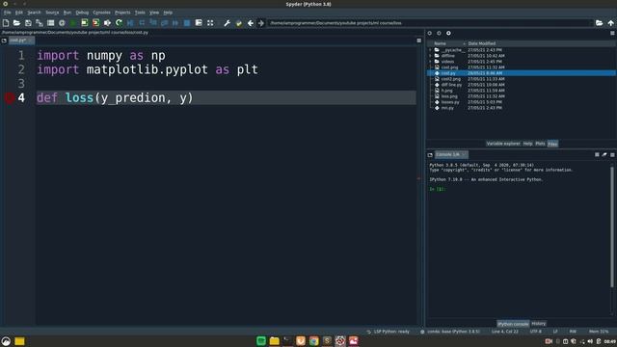Open IPython console options menu
The height and width of the screenshot is (347, 617).
tap(613, 155)
